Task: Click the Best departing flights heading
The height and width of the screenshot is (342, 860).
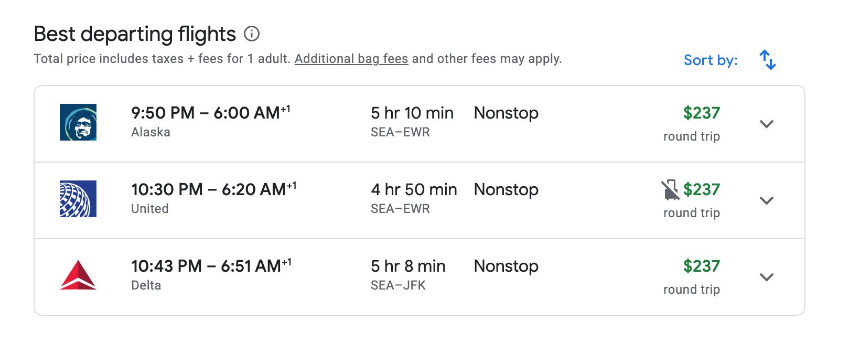Action: 135,34
